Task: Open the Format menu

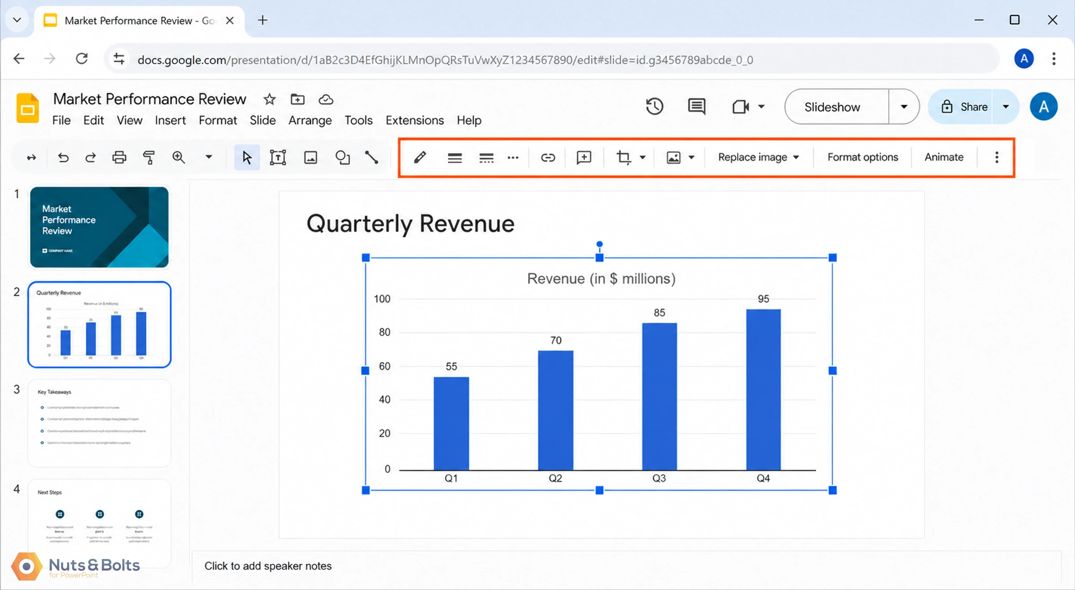Action: tap(218, 120)
